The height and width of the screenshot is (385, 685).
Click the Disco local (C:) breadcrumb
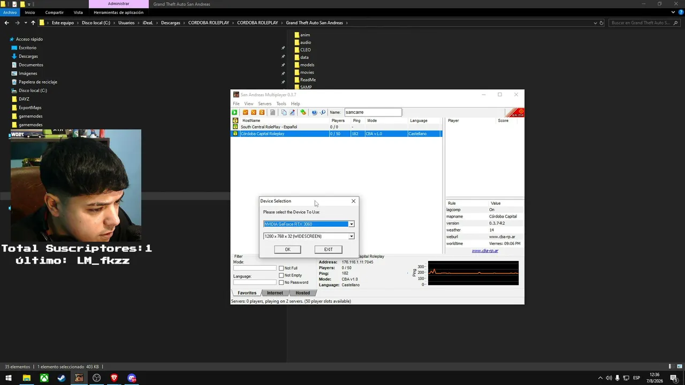(96, 23)
